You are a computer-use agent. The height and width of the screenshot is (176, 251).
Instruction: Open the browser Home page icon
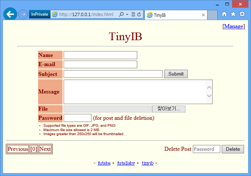224,14
